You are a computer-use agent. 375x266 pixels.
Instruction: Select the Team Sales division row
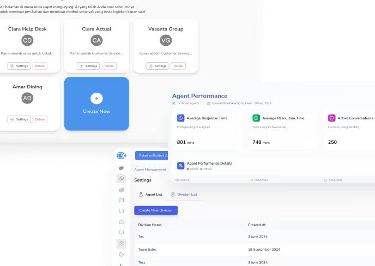[255, 250]
